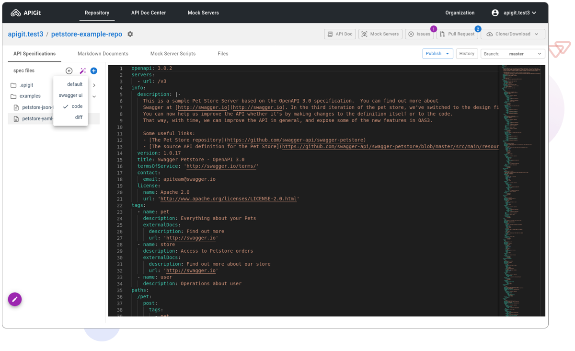Switch to Repository top nav tab
575x351 pixels.
click(x=97, y=13)
